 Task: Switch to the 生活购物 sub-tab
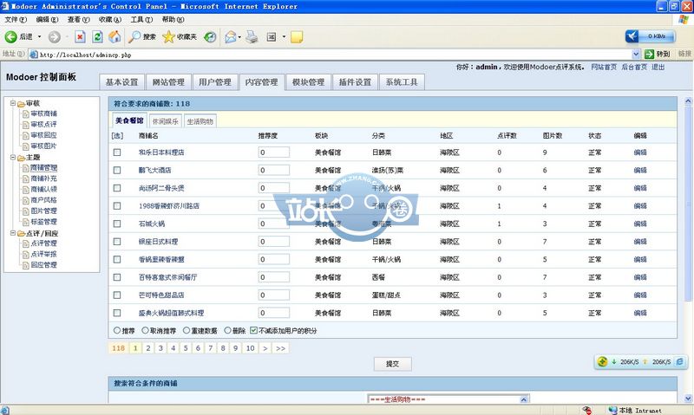click(x=200, y=121)
